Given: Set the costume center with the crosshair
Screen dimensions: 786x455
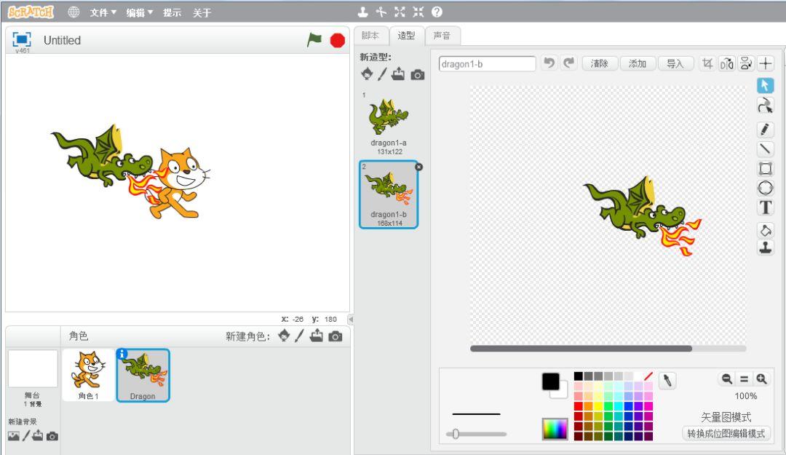Looking at the screenshot, I should (766, 64).
